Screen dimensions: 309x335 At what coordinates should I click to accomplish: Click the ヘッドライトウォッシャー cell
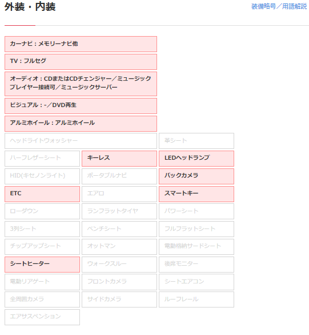tap(81, 141)
